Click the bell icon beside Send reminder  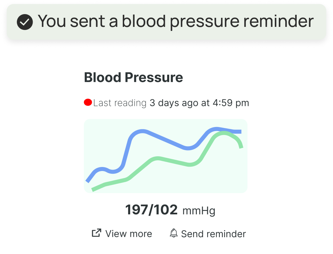point(174,233)
